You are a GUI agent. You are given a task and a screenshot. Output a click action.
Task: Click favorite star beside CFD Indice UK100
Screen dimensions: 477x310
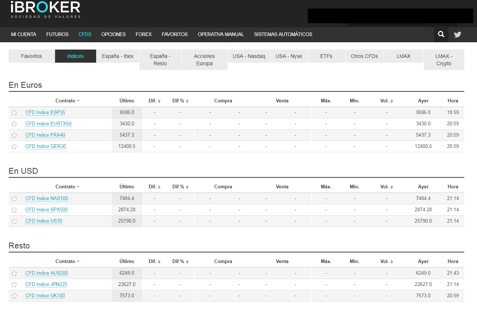pyautogui.click(x=14, y=296)
